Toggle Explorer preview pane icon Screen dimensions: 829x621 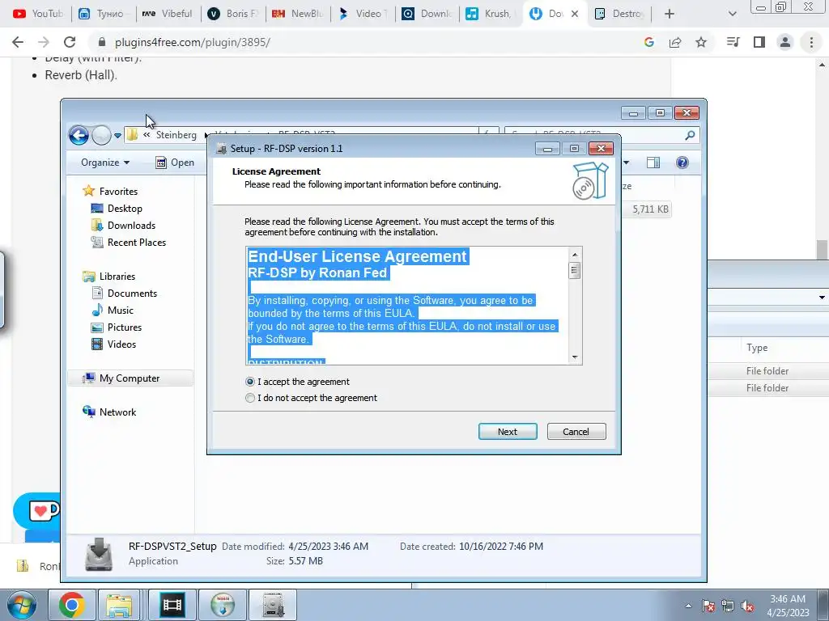(x=653, y=163)
